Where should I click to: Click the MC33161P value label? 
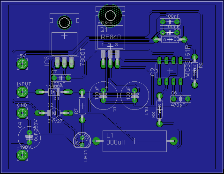(187, 61)
